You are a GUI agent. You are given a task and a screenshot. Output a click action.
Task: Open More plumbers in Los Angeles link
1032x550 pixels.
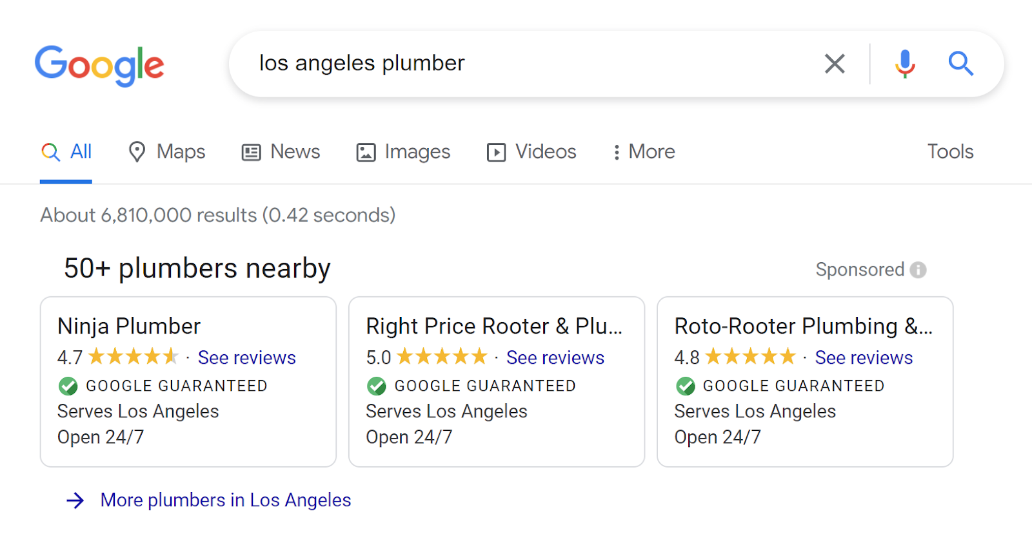coord(225,500)
